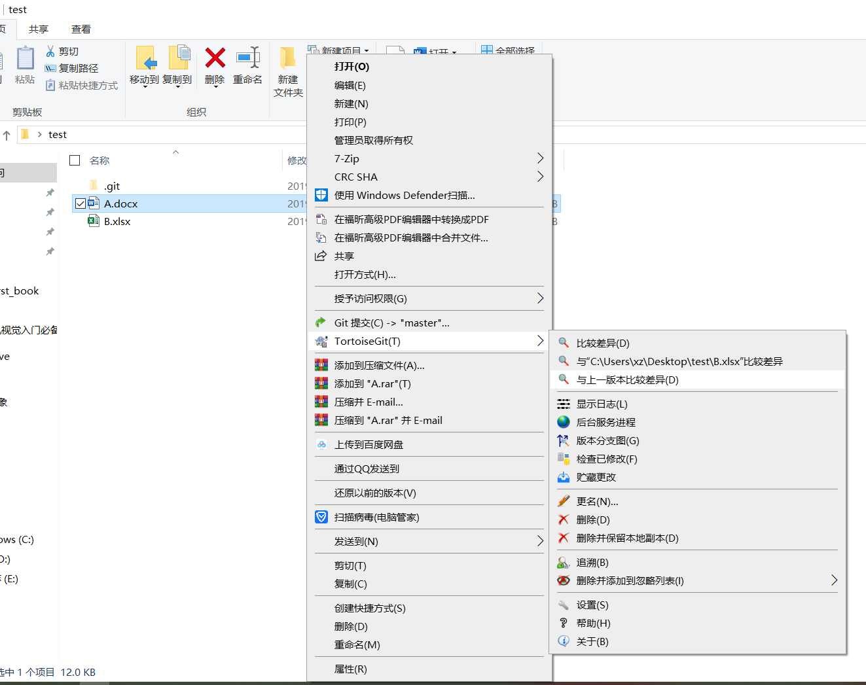Expand the 7-Zip submenu arrow

(x=540, y=158)
